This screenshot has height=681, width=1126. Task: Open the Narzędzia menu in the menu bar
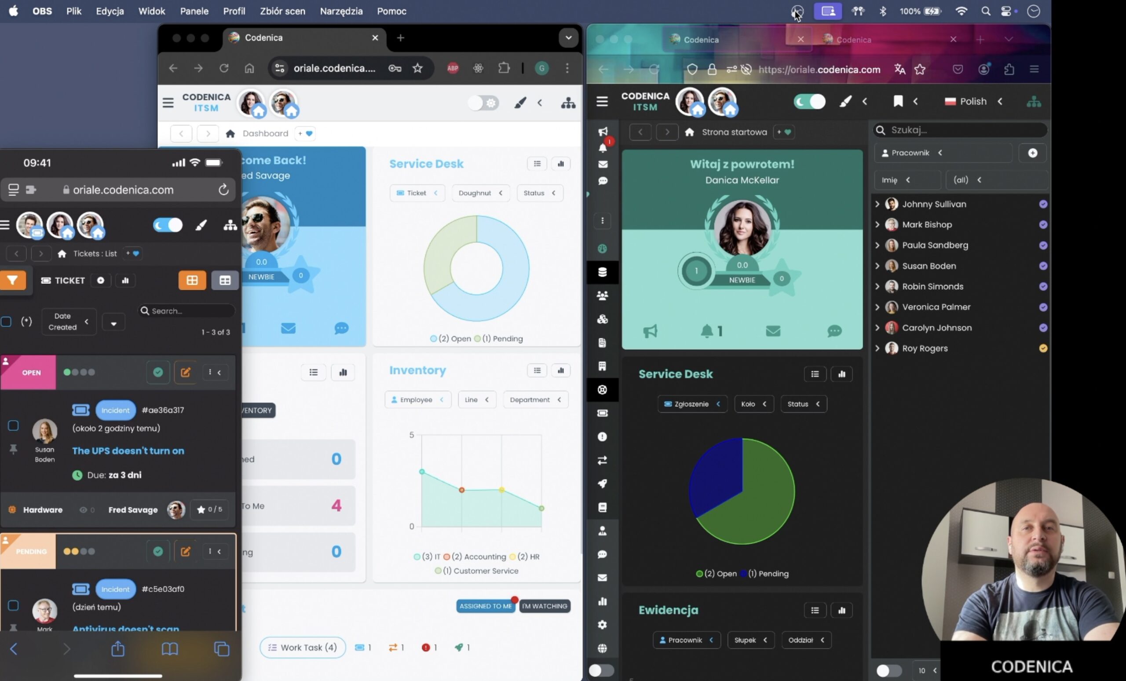pyautogui.click(x=341, y=11)
